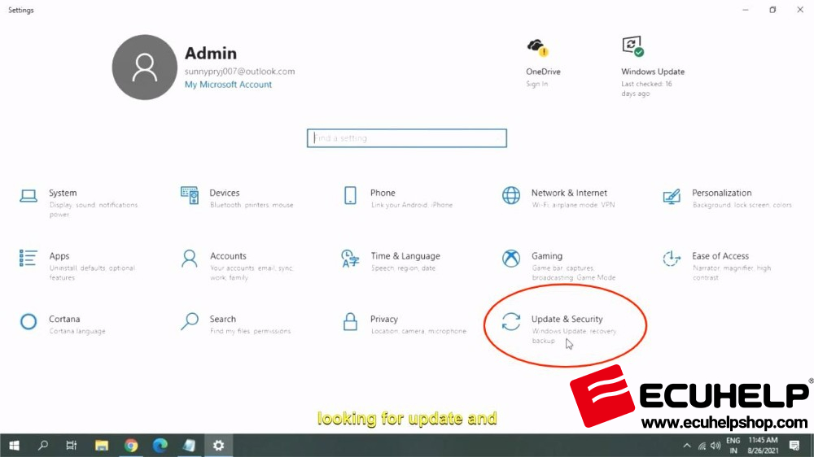Click the 'Wi-Fi, airplane mode, VPN' description

[573, 205]
